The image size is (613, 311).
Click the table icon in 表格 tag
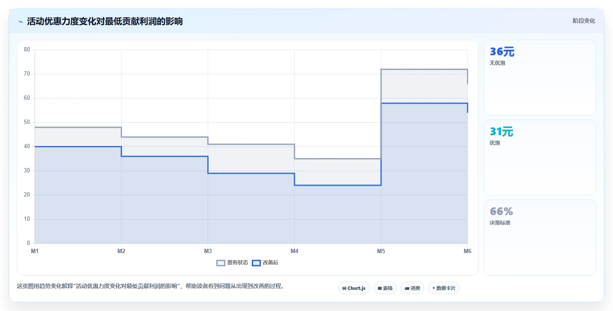tap(380, 288)
